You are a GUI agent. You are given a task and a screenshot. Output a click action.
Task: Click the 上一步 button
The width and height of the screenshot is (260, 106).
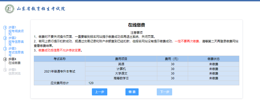[99, 92]
